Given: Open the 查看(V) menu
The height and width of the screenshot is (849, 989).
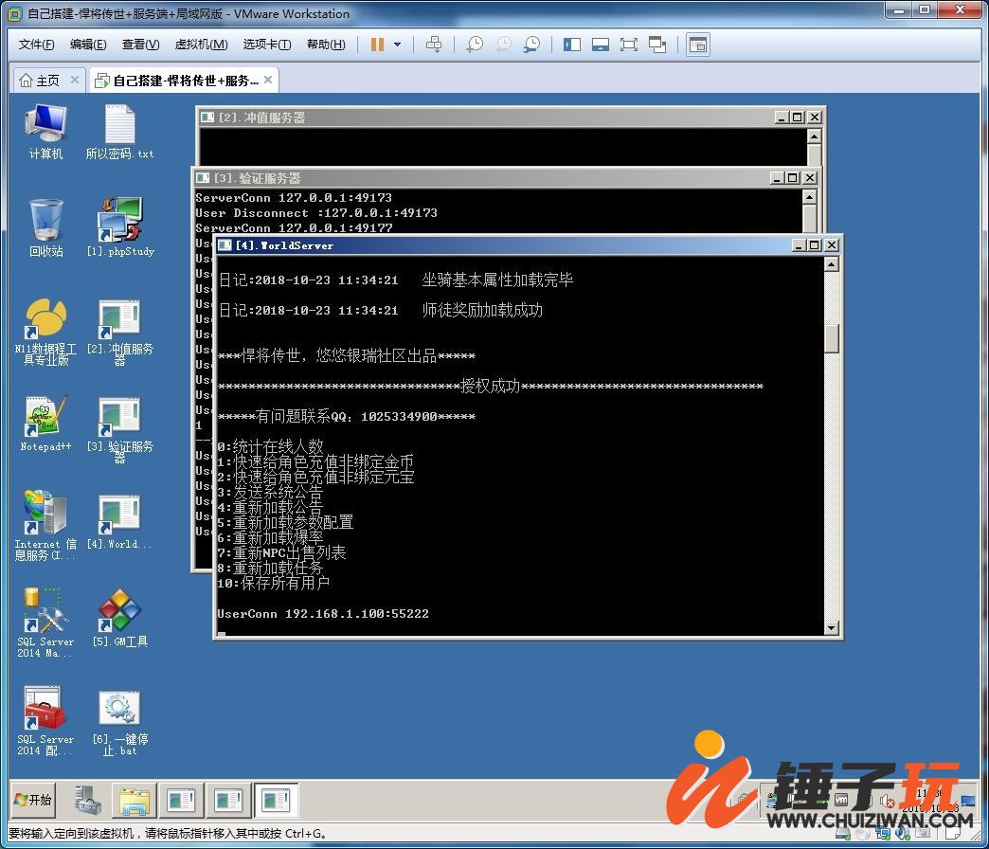Looking at the screenshot, I should [140, 45].
